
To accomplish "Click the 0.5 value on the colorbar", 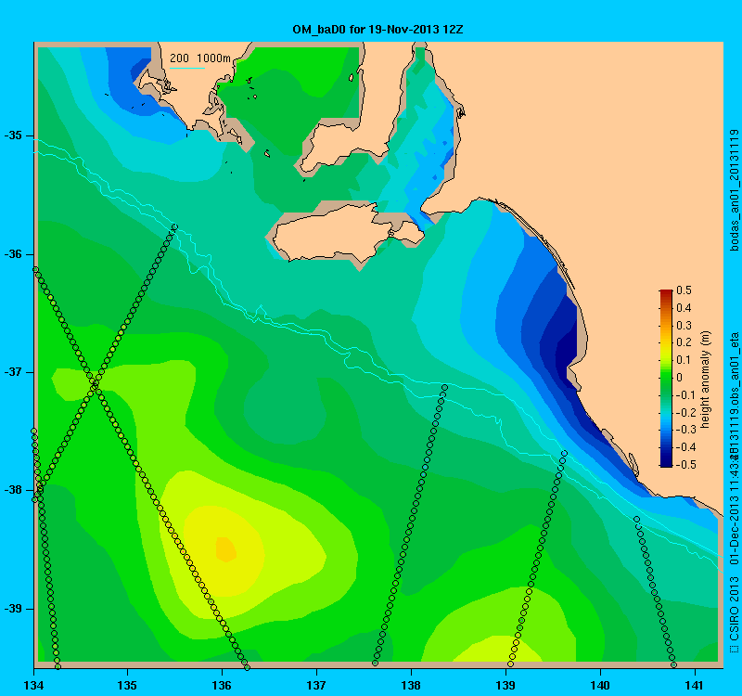I will (x=684, y=290).
